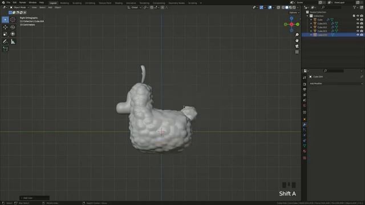Open the Render menu

[23, 2]
